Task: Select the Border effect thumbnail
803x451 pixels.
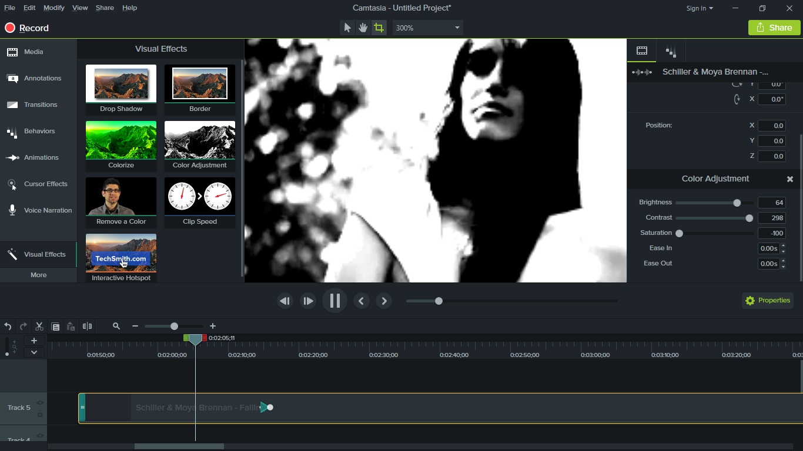Action: [x=200, y=89]
